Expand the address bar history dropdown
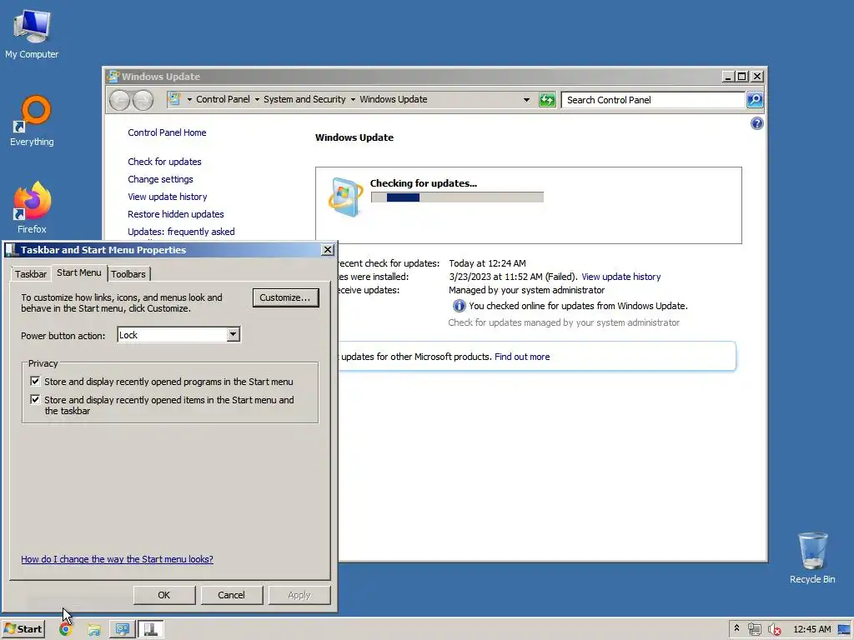 [x=526, y=100]
